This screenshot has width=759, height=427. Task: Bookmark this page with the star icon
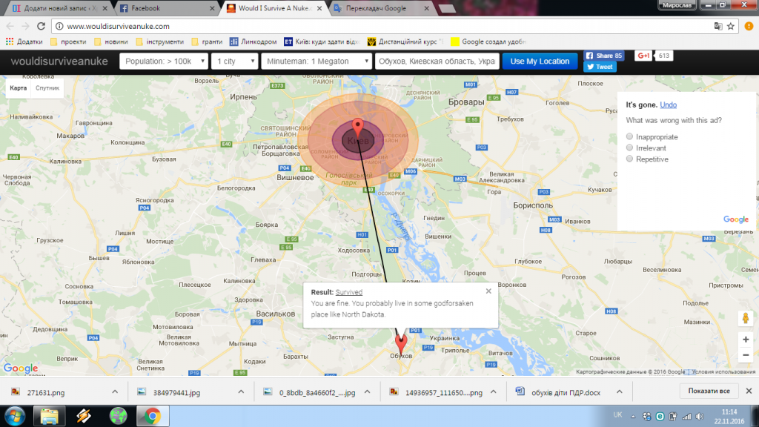click(730, 26)
